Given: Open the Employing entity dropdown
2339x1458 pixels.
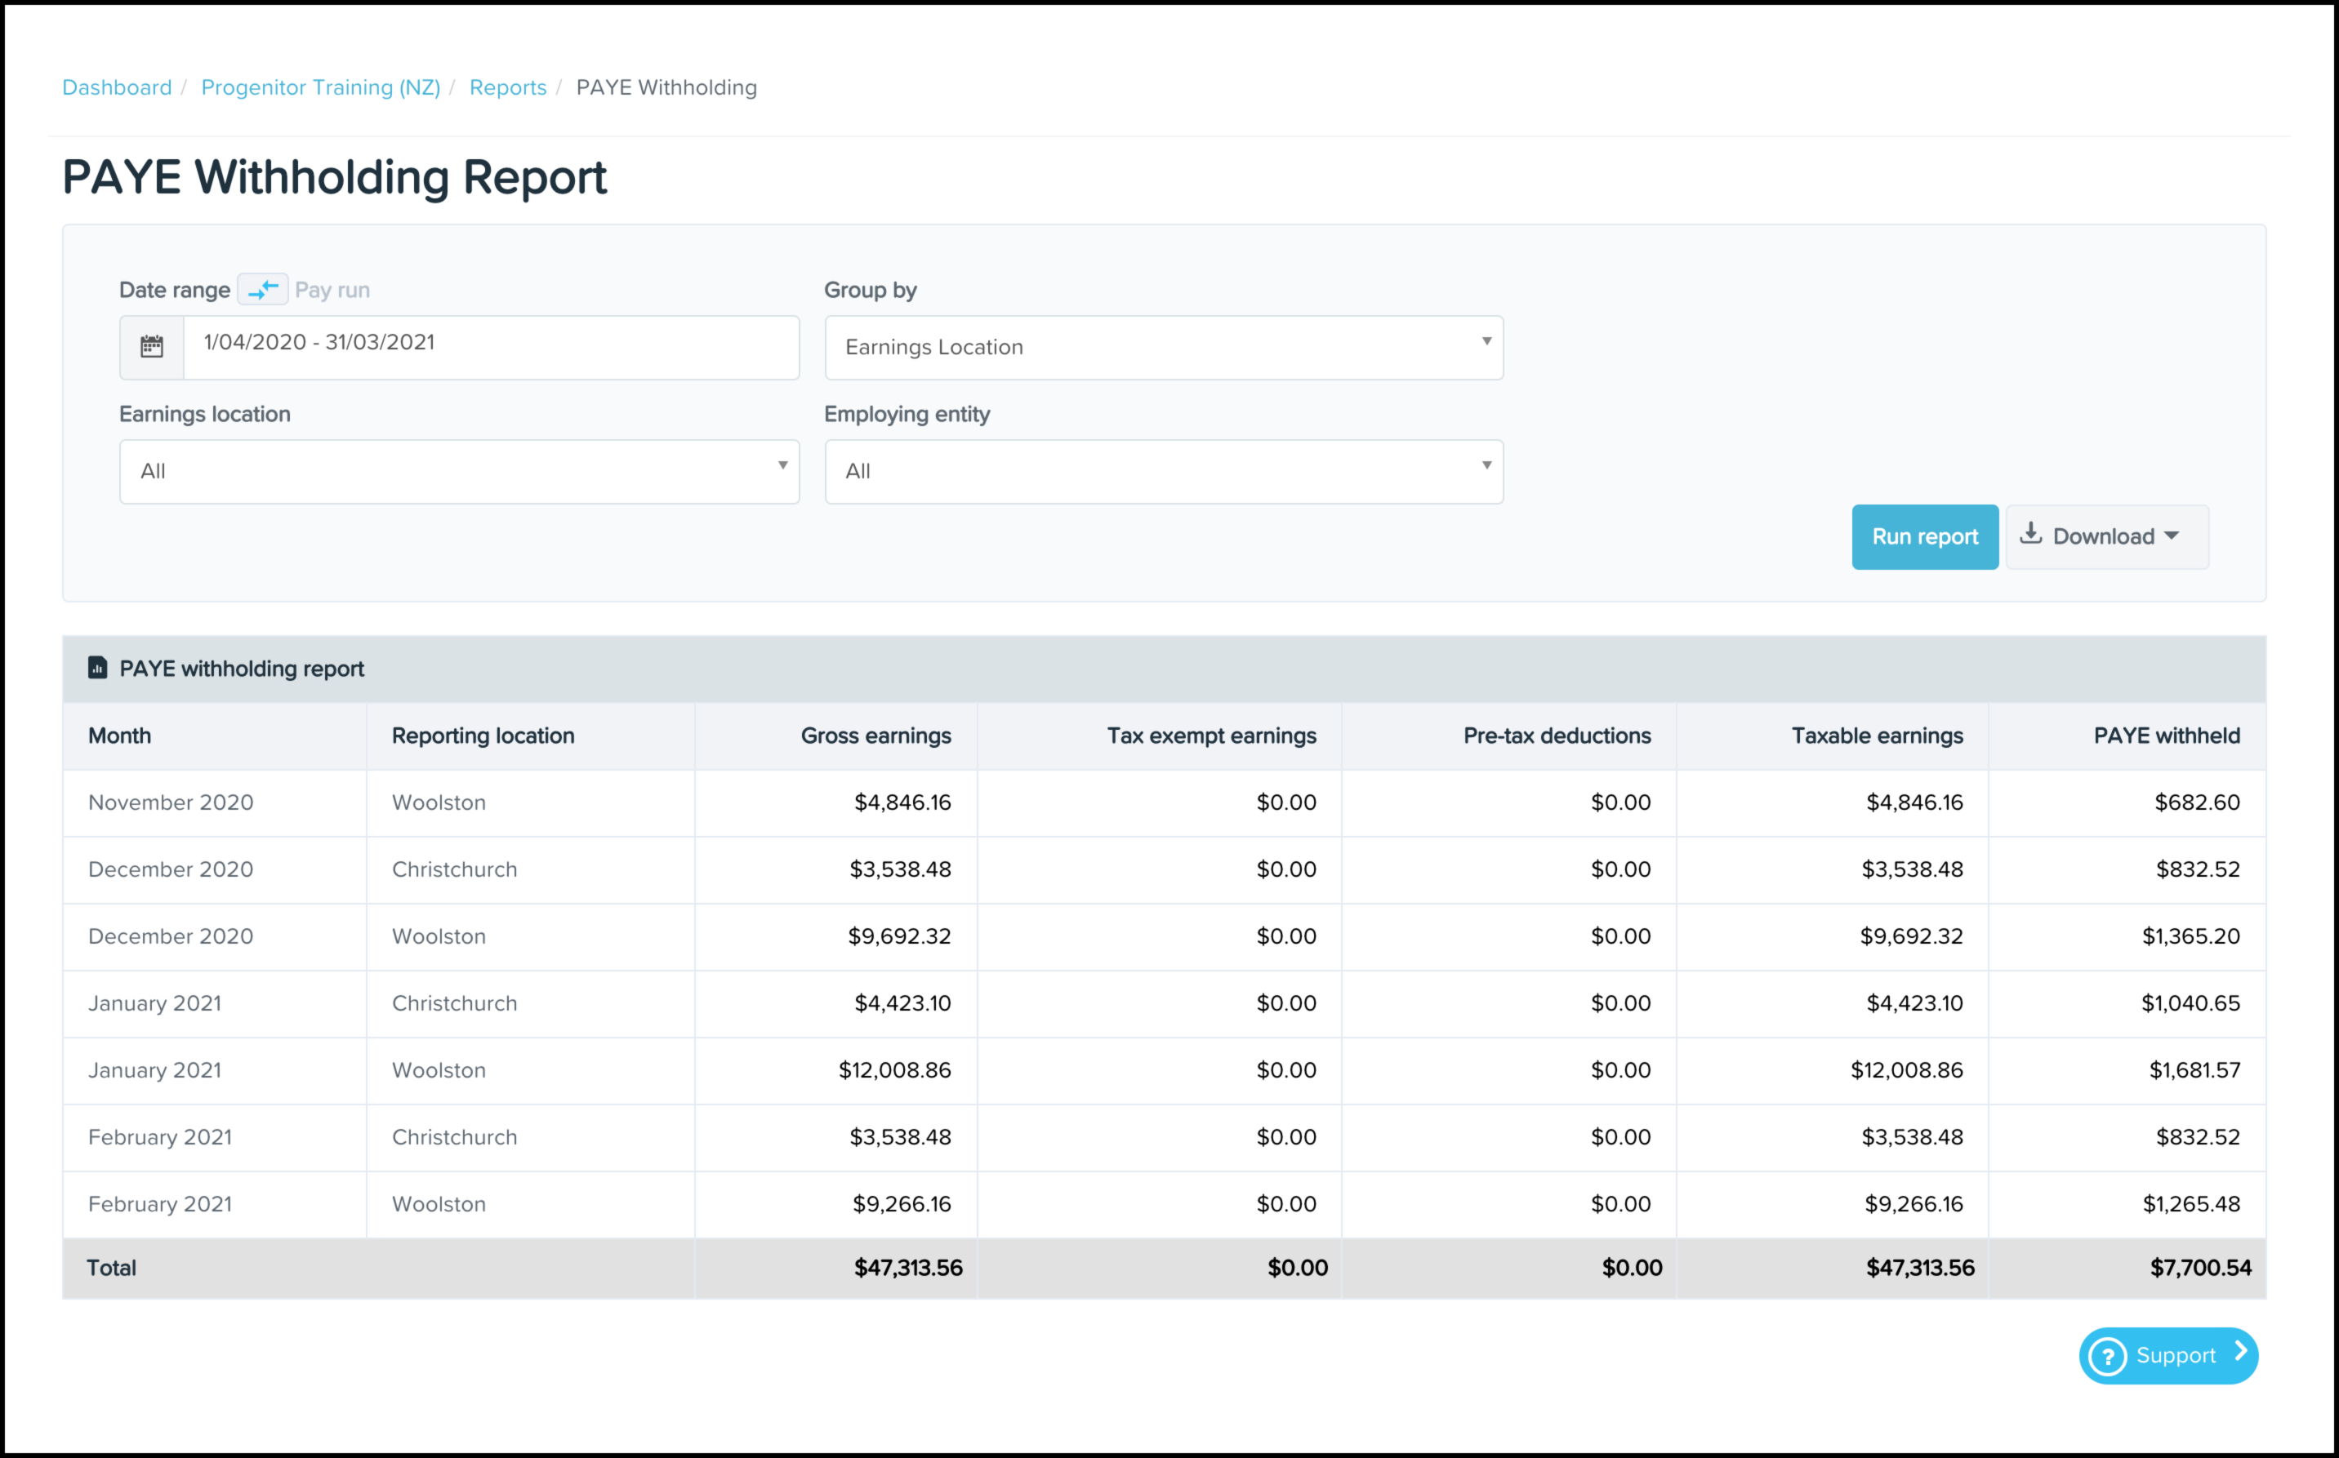Looking at the screenshot, I should point(1162,472).
